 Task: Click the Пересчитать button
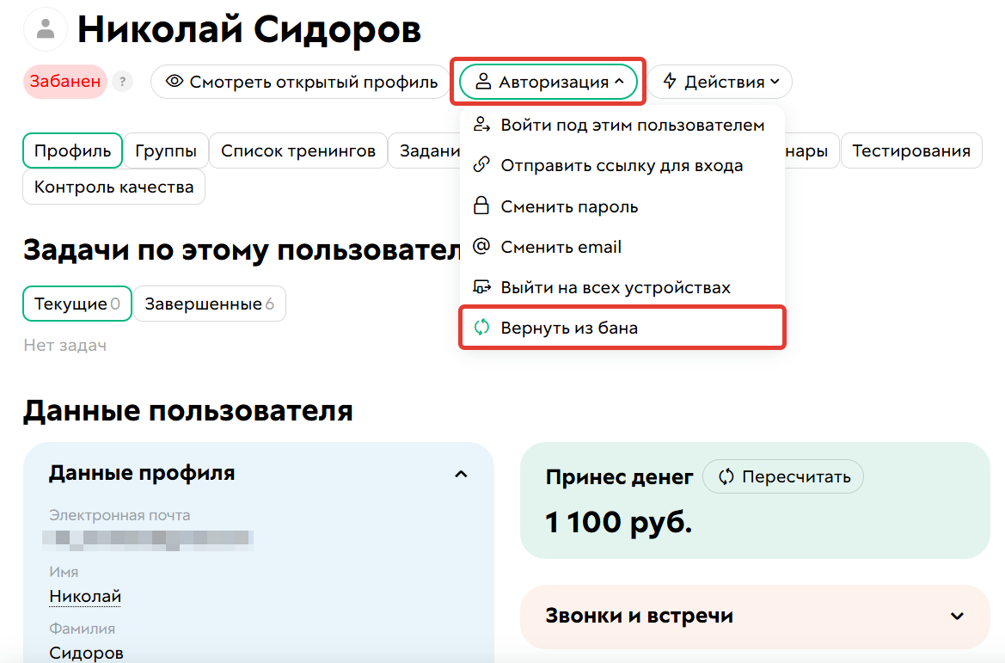click(x=782, y=476)
